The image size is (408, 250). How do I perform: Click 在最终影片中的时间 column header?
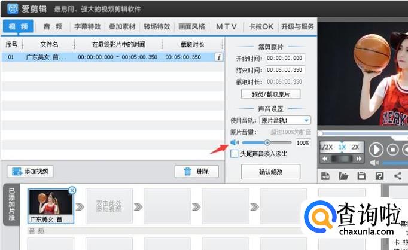click(x=118, y=44)
